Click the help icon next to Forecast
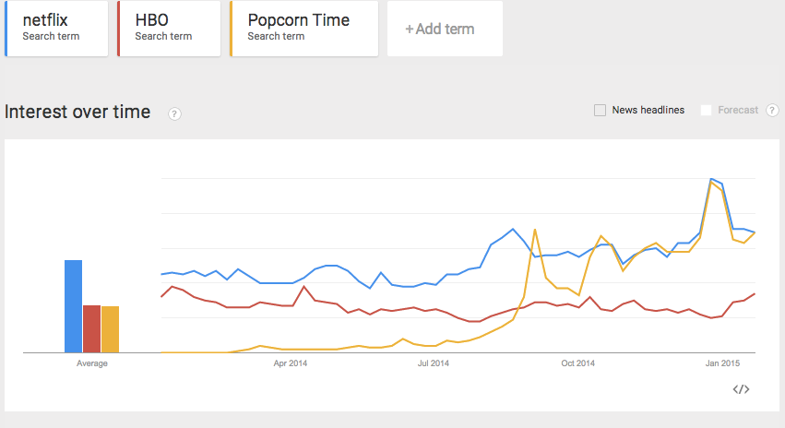This screenshot has height=428, width=785. pyautogui.click(x=772, y=111)
